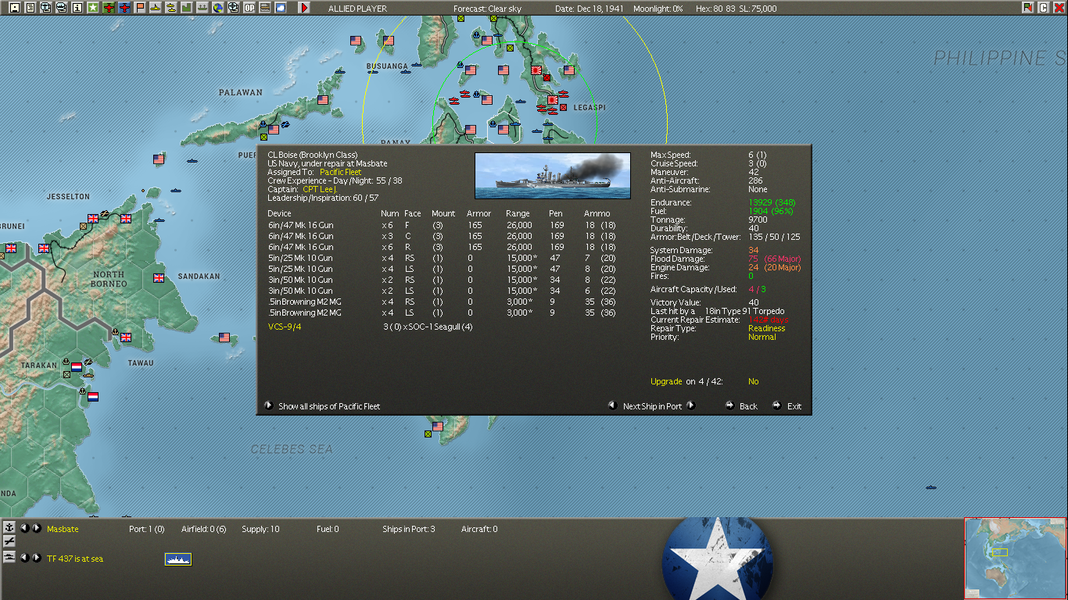Toggle Repair Type Readiness setting

[767, 328]
